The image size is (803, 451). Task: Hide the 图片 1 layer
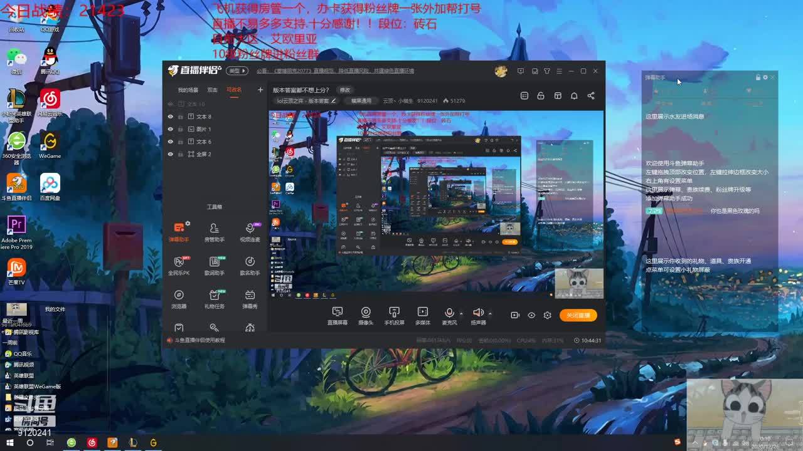click(x=170, y=129)
